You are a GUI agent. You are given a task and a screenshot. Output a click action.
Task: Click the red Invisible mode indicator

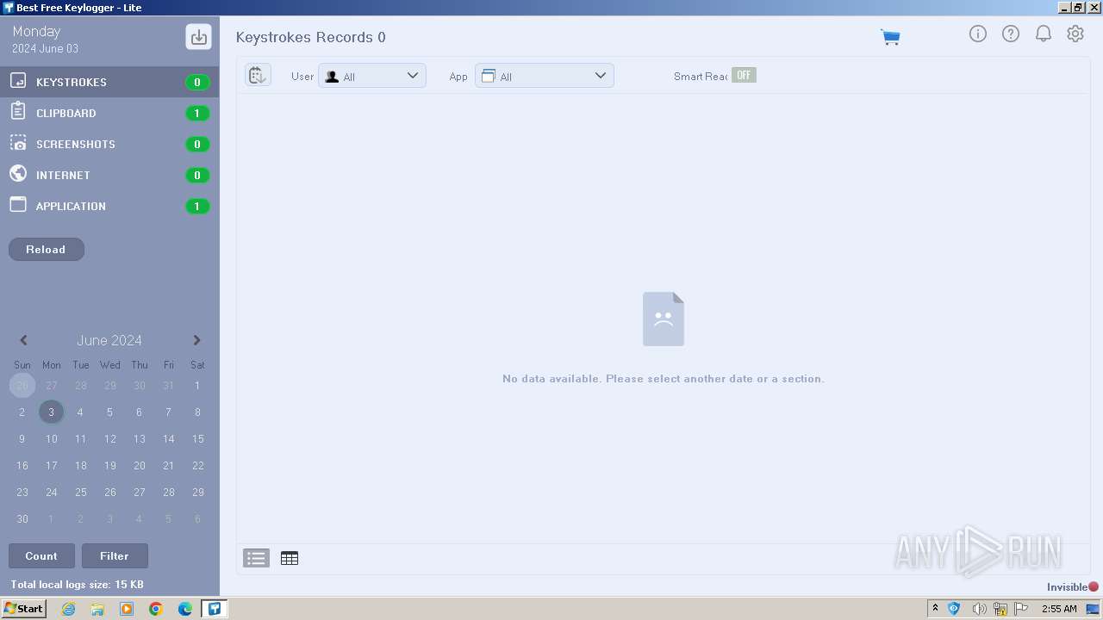pos(1094,587)
